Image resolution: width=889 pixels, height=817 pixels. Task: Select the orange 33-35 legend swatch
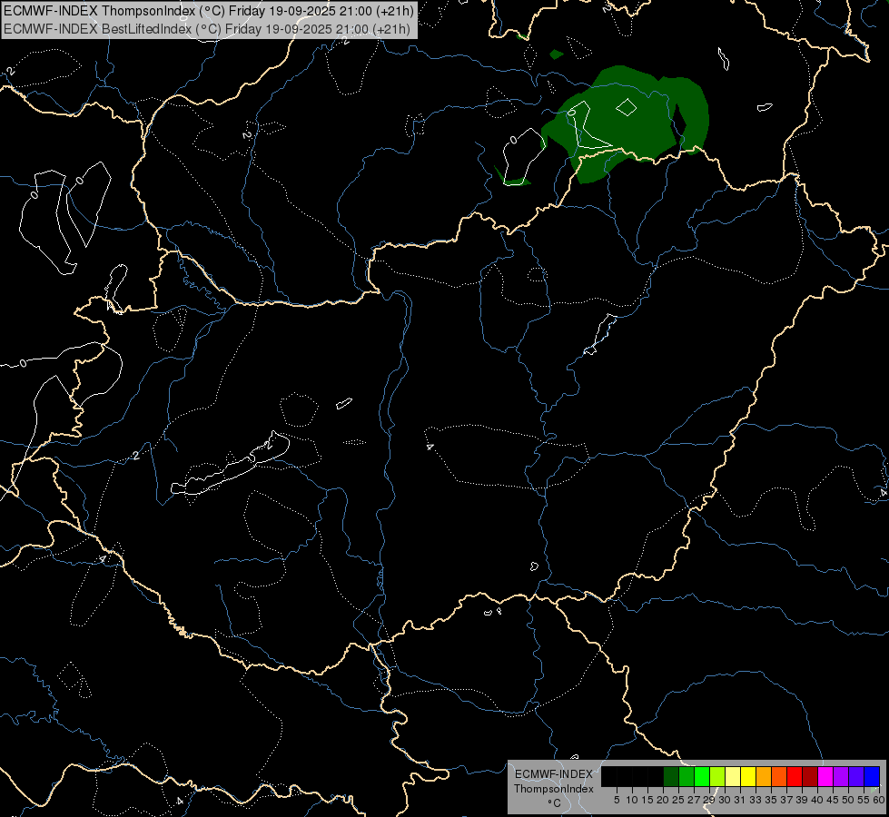764,776
